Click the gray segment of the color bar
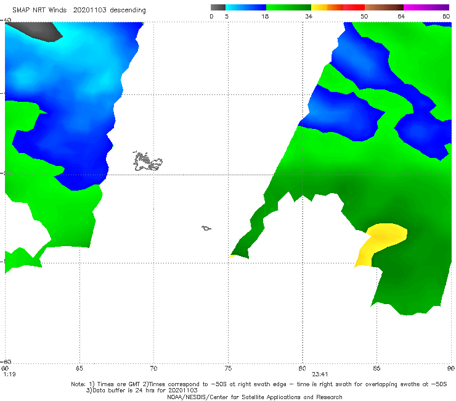The height and width of the screenshot is (401, 456). (x=218, y=7)
